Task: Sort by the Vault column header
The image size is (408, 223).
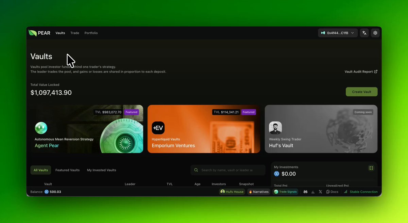Action: pyautogui.click(x=48, y=184)
